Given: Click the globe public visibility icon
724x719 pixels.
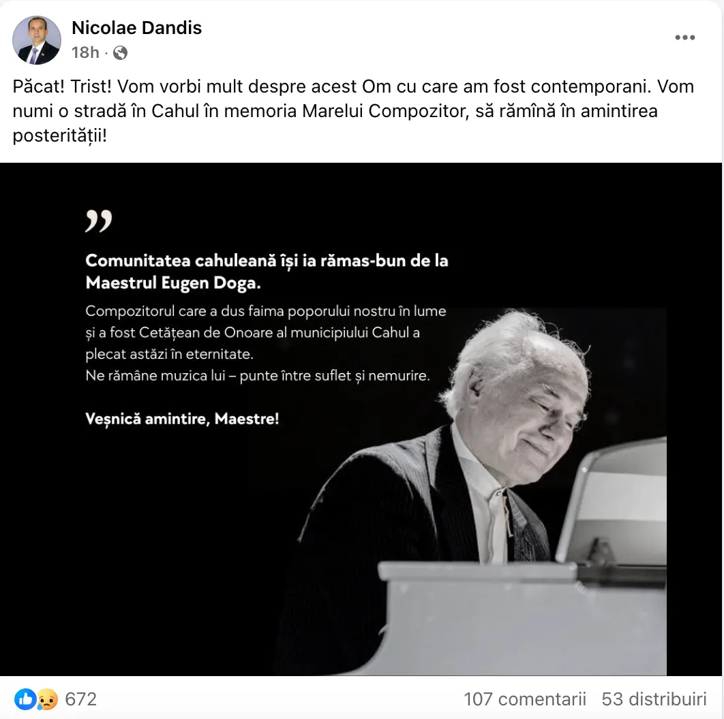Looking at the screenshot, I should 120,53.
